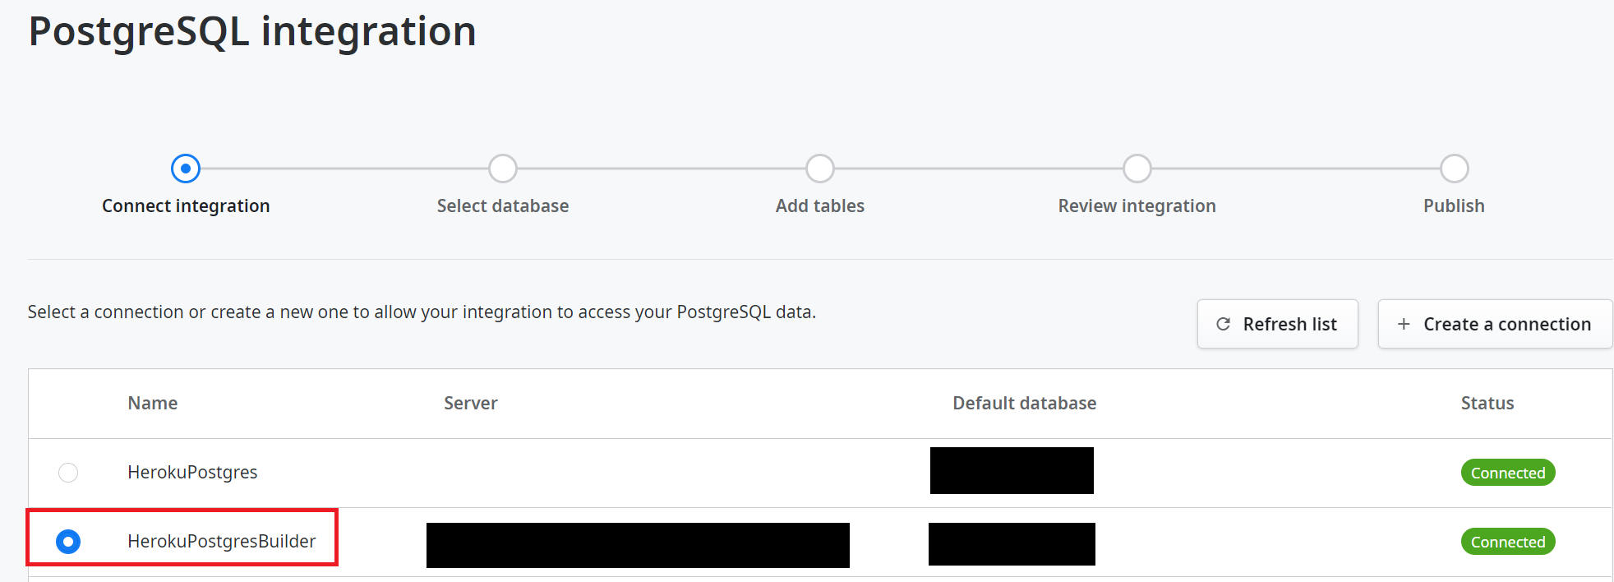Screen dimensions: 1614x582
Task: Click the Name column header
Action: (x=153, y=403)
